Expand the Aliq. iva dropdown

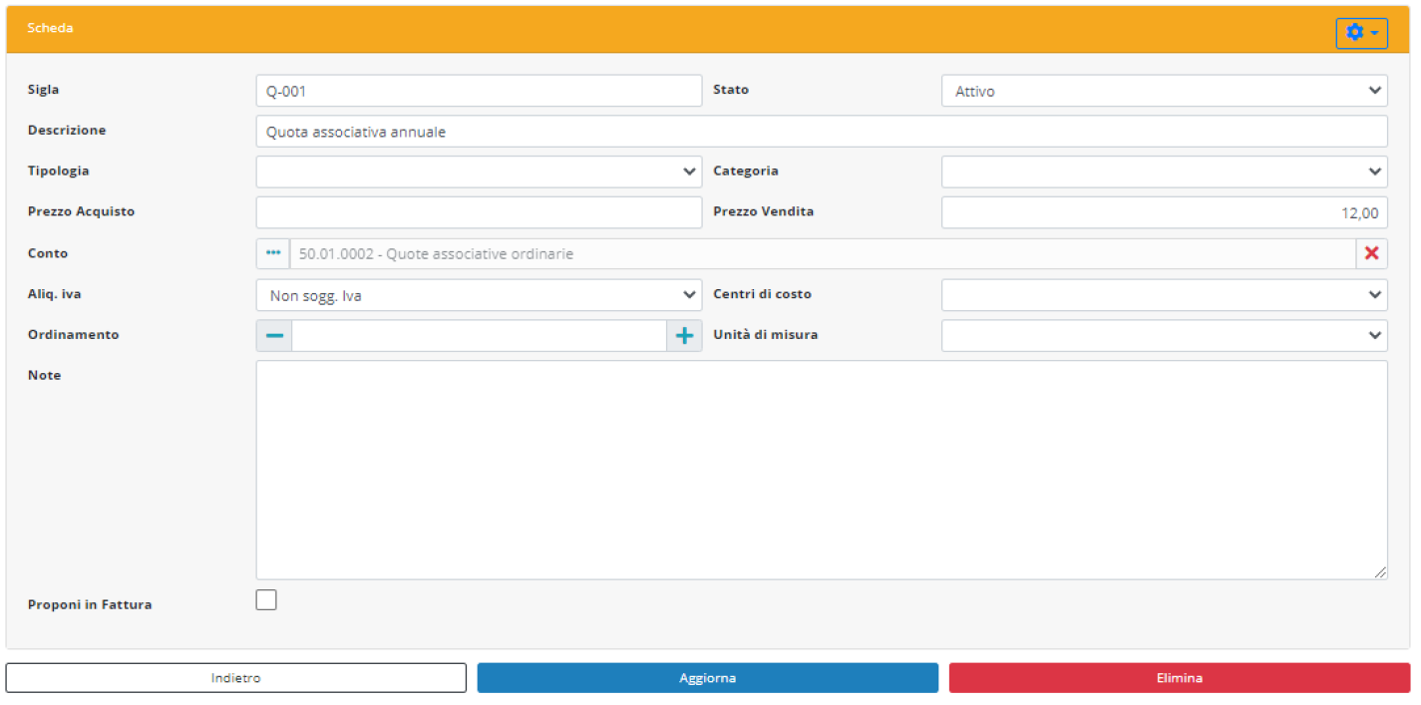coord(479,295)
